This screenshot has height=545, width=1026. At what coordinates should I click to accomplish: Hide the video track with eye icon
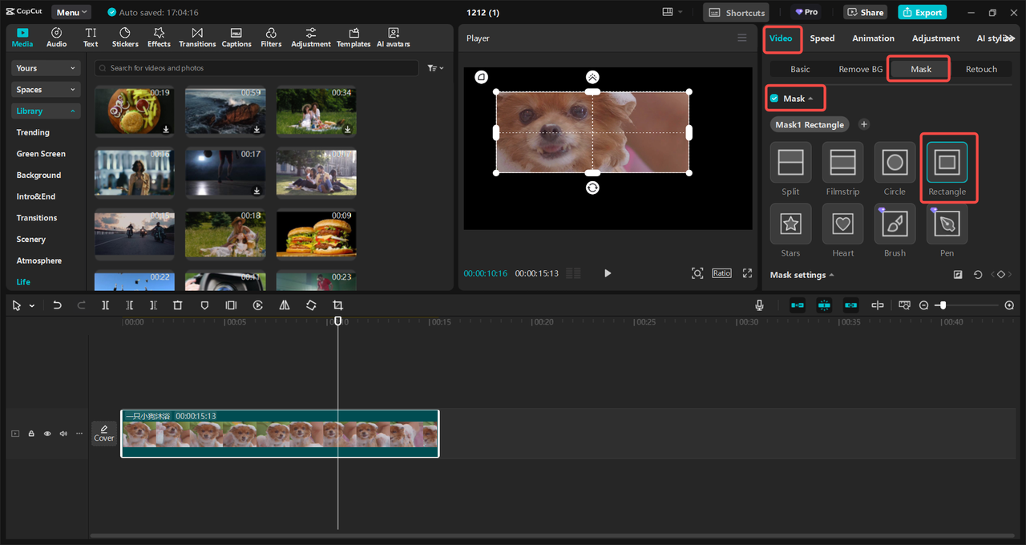pos(47,434)
